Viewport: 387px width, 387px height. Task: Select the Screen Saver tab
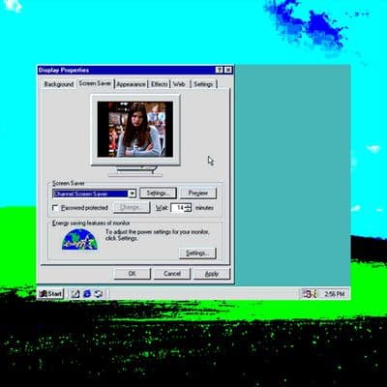point(95,83)
